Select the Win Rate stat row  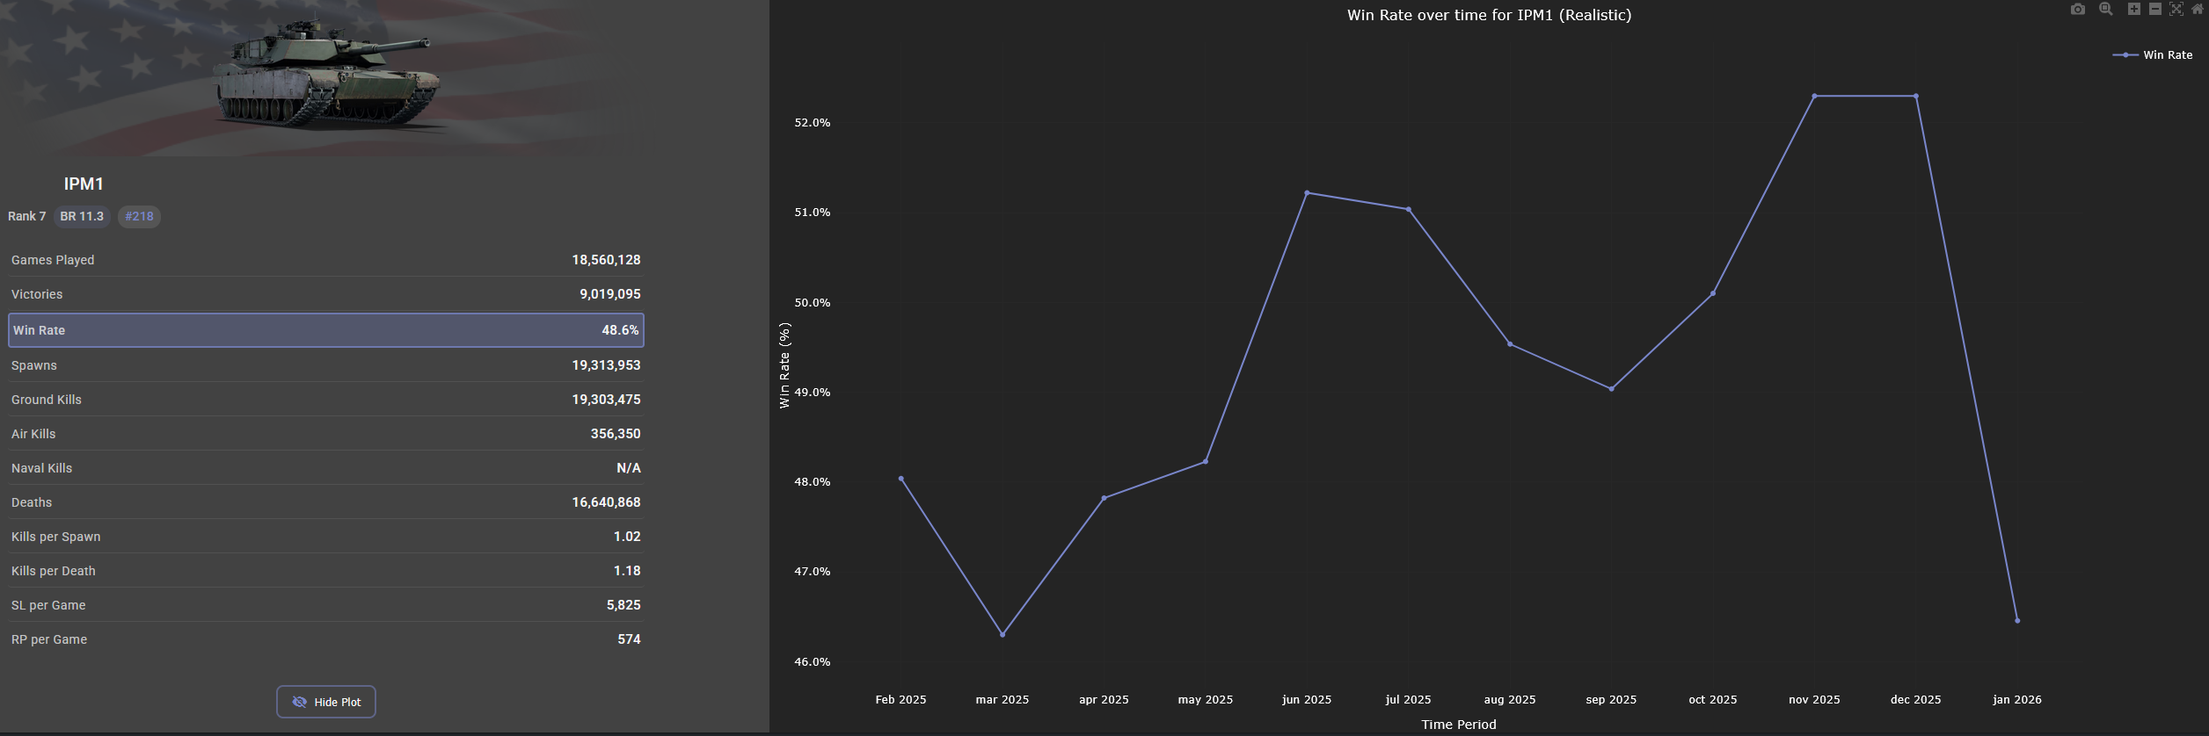coord(326,330)
